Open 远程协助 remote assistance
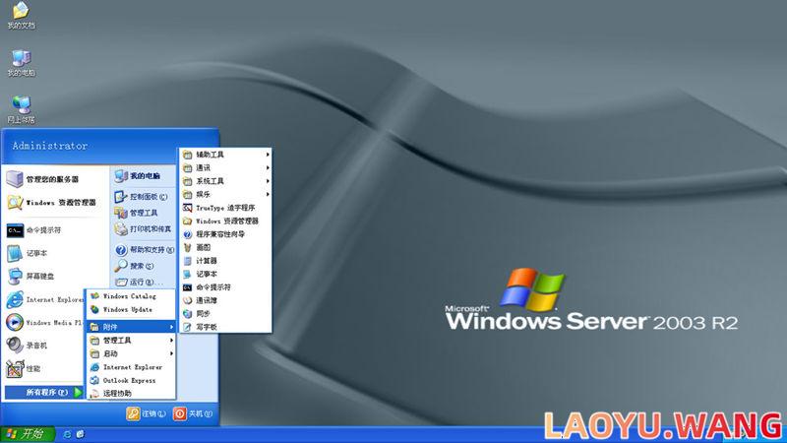Image resolution: width=787 pixels, height=443 pixels. 131,393
